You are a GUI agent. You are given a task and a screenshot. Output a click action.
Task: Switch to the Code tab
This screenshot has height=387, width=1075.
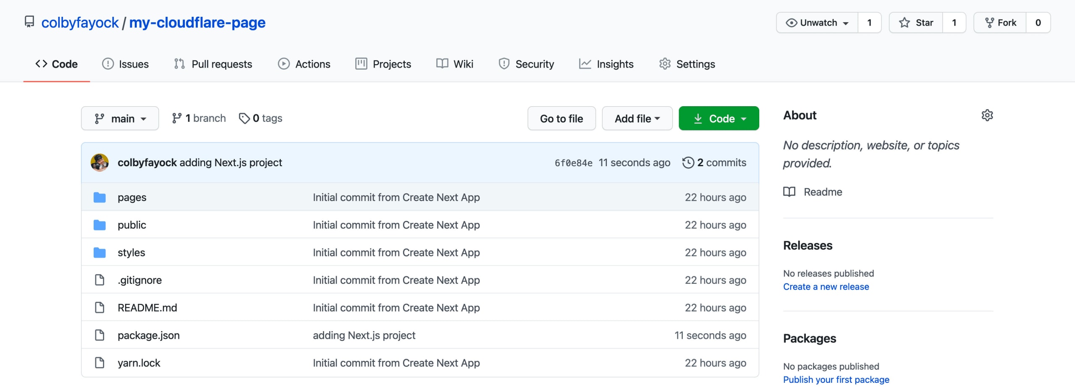point(56,64)
